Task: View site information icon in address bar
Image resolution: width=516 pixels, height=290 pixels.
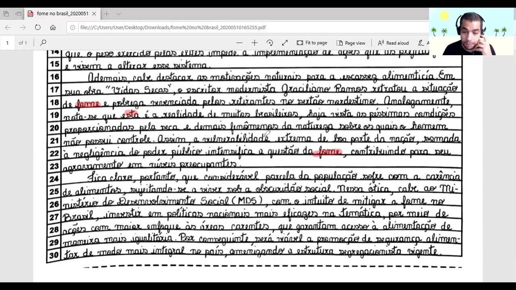Action: (73, 27)
